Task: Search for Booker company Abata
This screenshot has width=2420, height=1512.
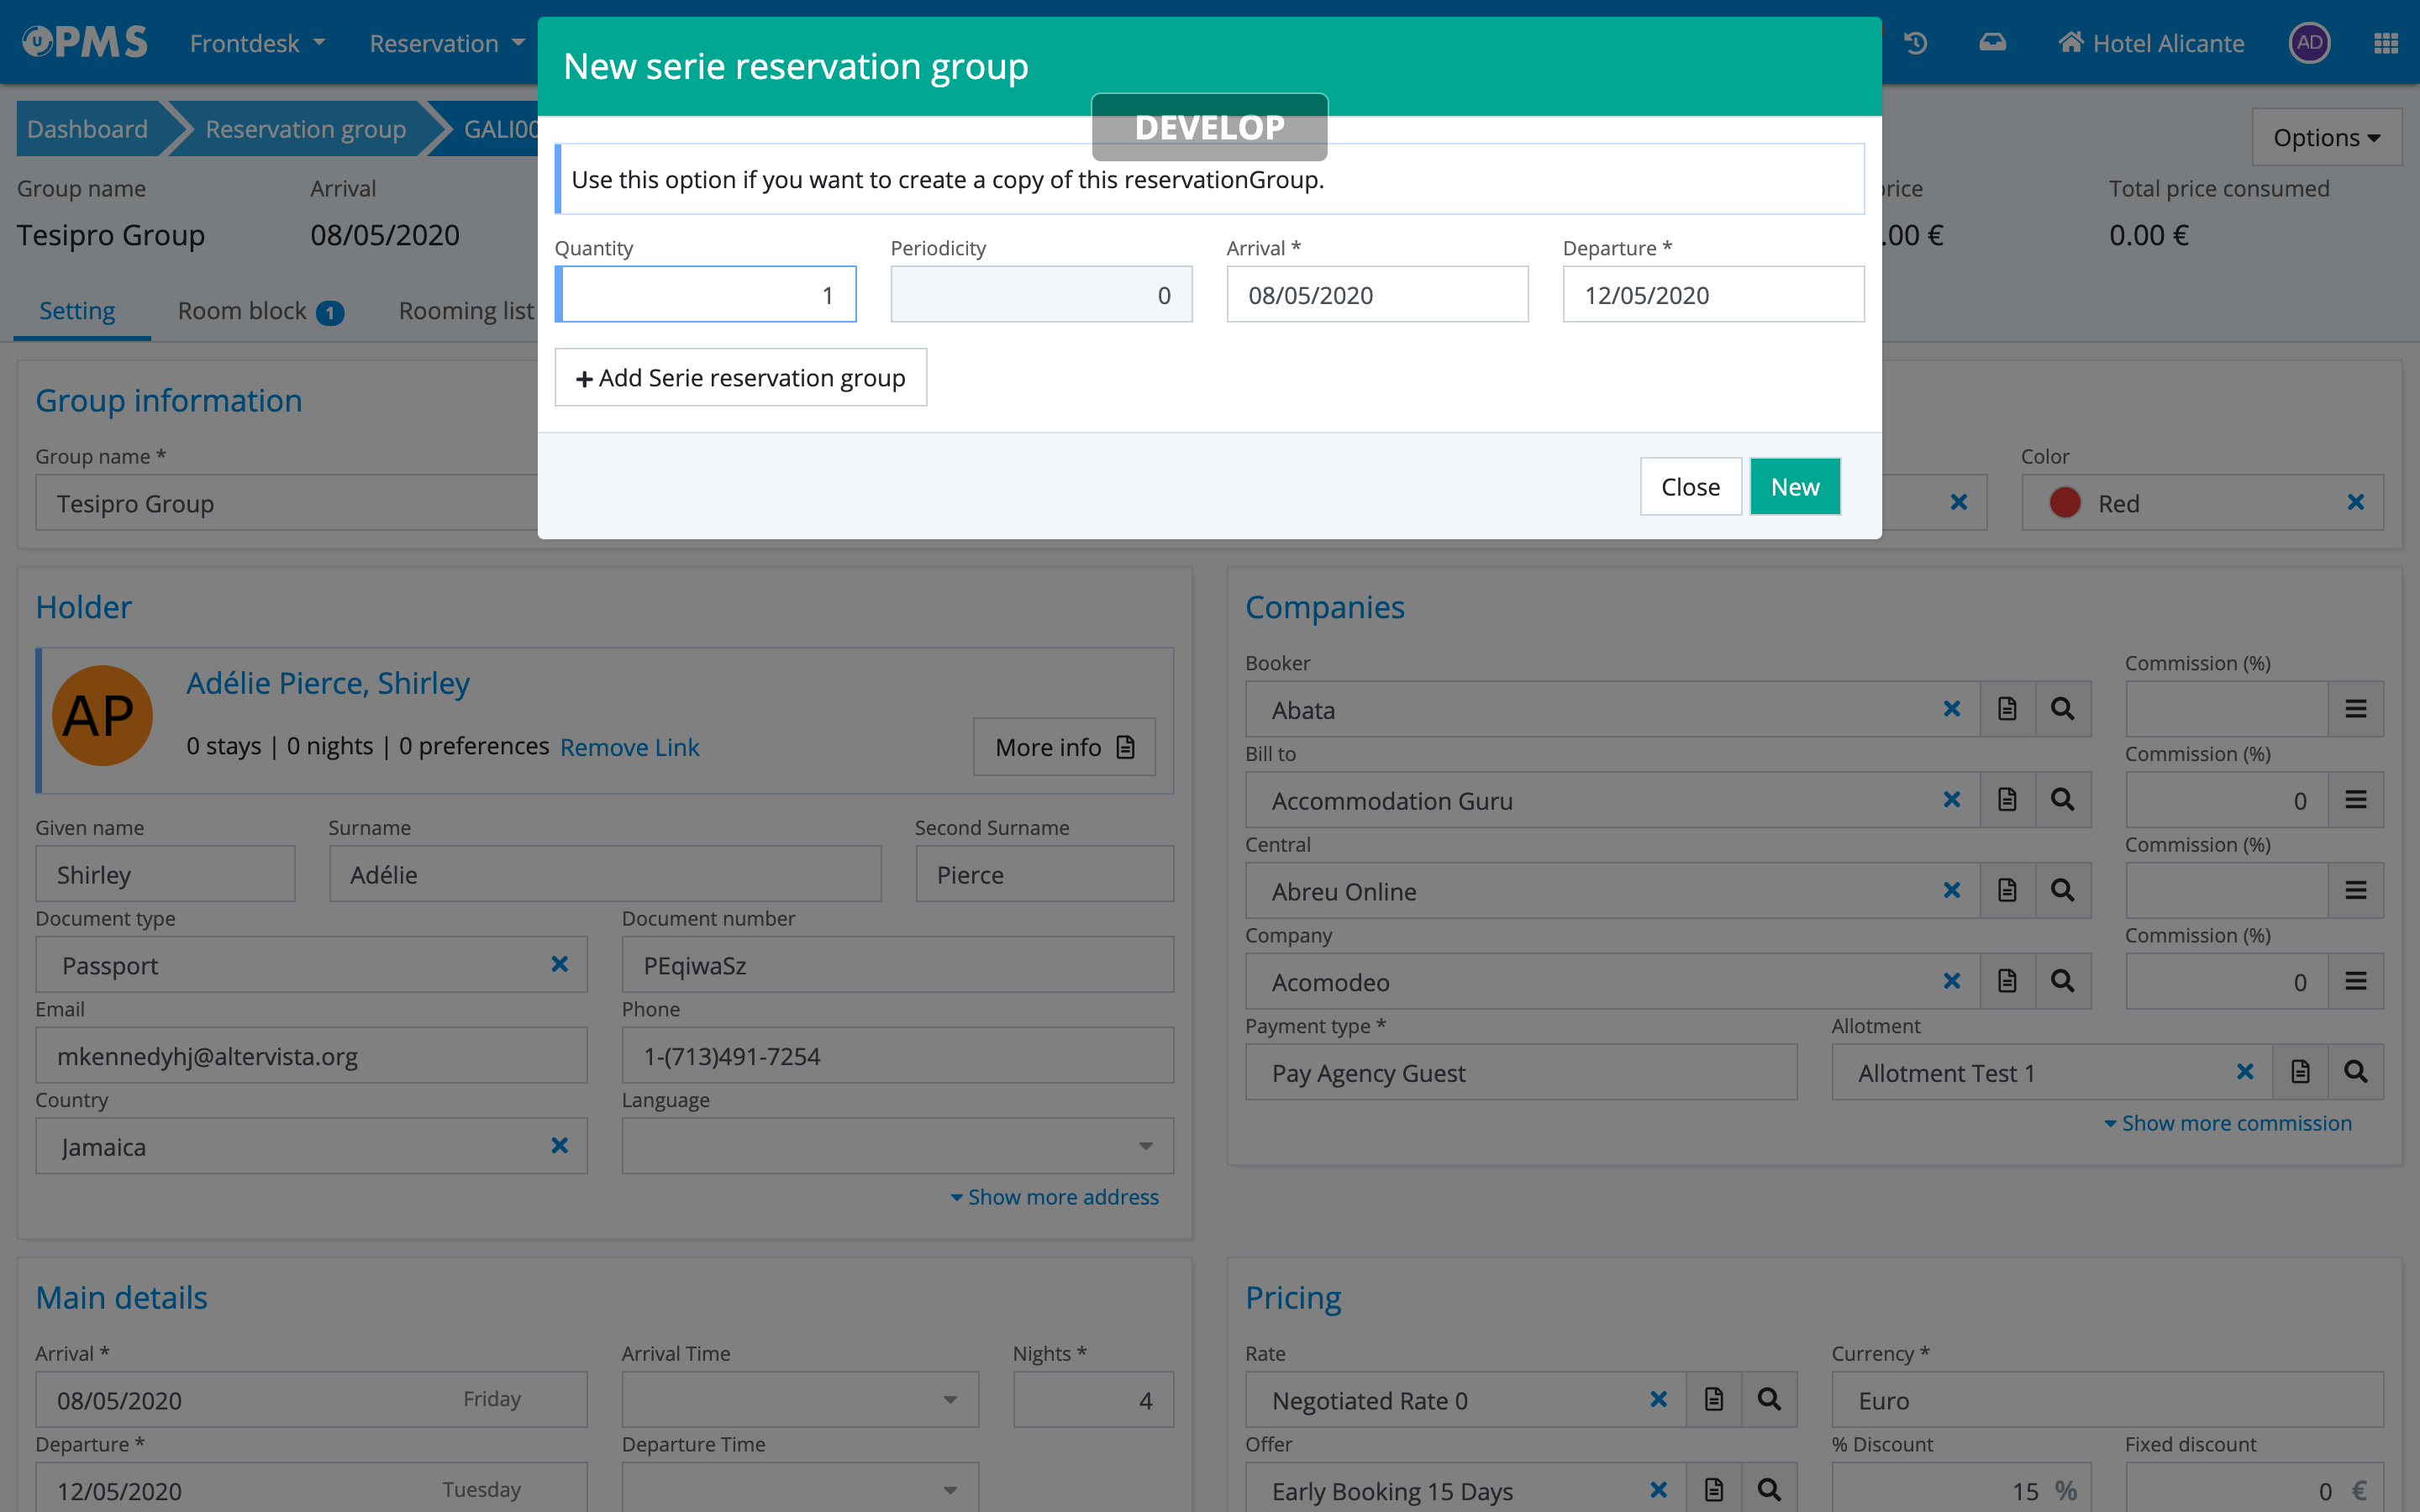Action: (x=2062, y=709)
